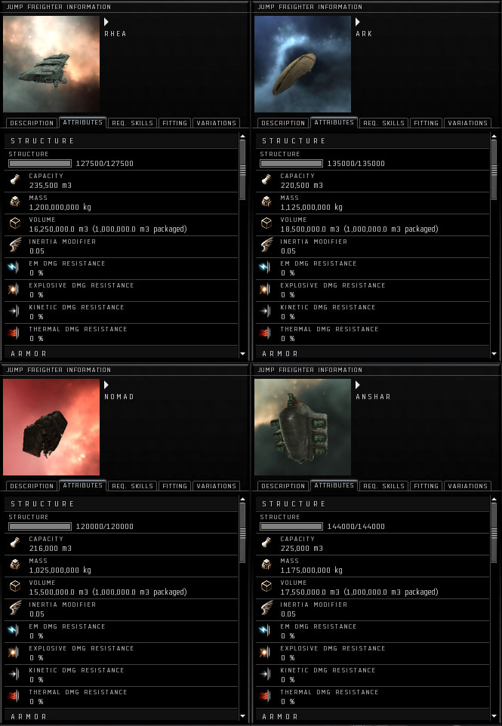Image resolution: width=502 pixels, height=726 pixels.
Task: Click the Ark mass weight icon
Action: tap(266, 201)
